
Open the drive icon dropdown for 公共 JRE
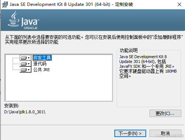pyautogui.click(x=26, y=70)
